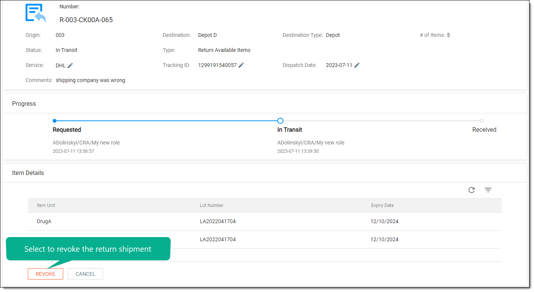Click the return shipment document icon
Screen dimensions: 534x292
point(36,13)
